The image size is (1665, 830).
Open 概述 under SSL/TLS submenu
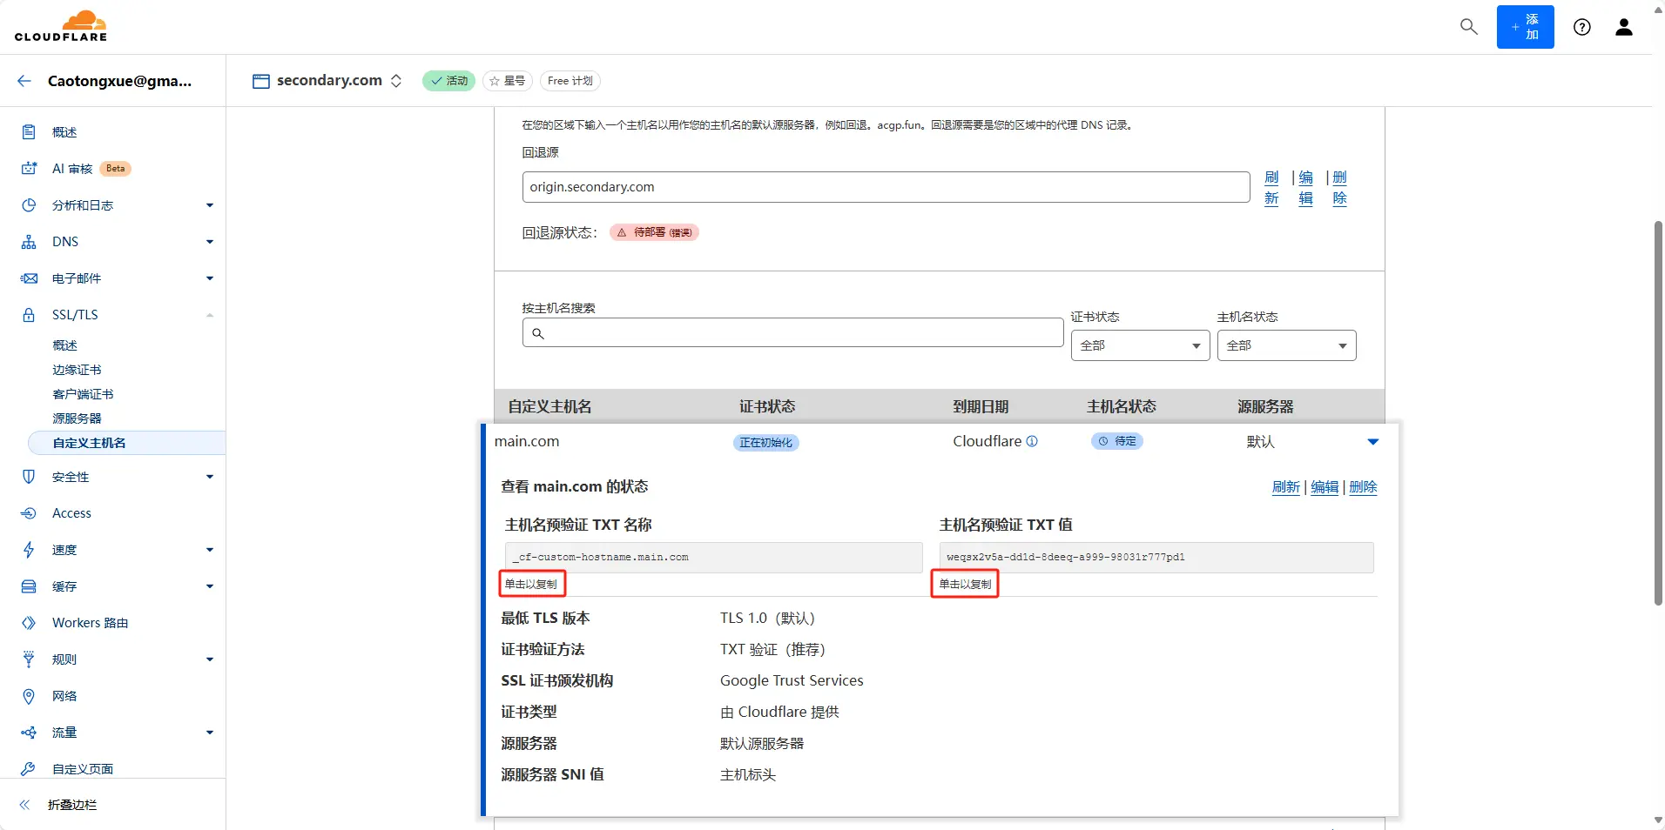pyautogui.click(x=64, y=345)
